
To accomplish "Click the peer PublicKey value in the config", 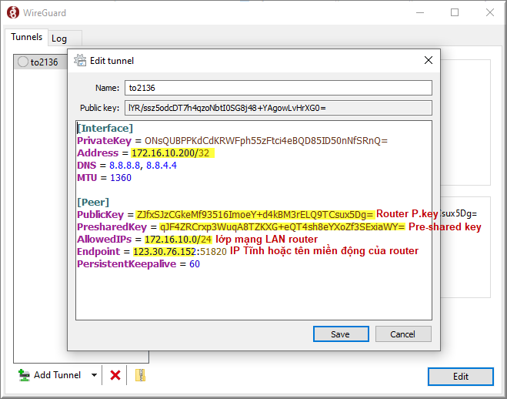I will 255,215.
